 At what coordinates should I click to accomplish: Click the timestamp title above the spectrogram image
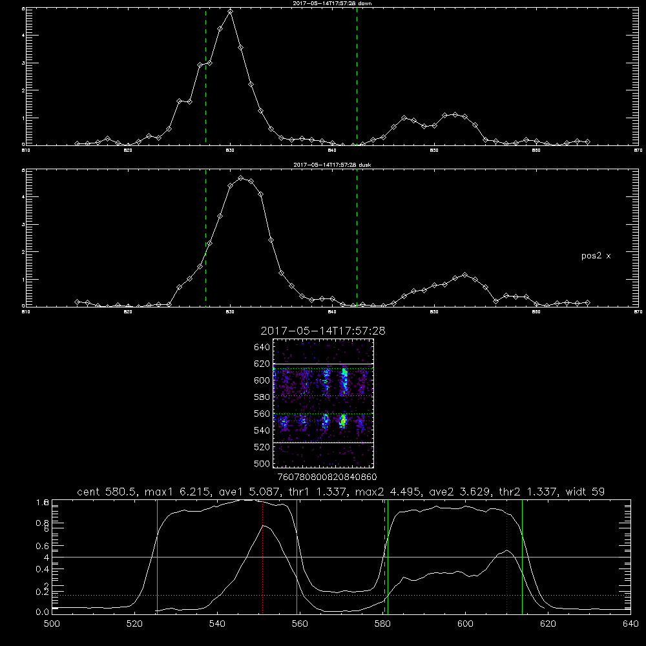(323, 331)
